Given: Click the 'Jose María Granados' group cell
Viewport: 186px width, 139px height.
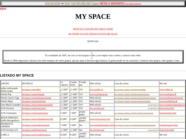Looking at the screenshot, I should click(x=11, y=105).
